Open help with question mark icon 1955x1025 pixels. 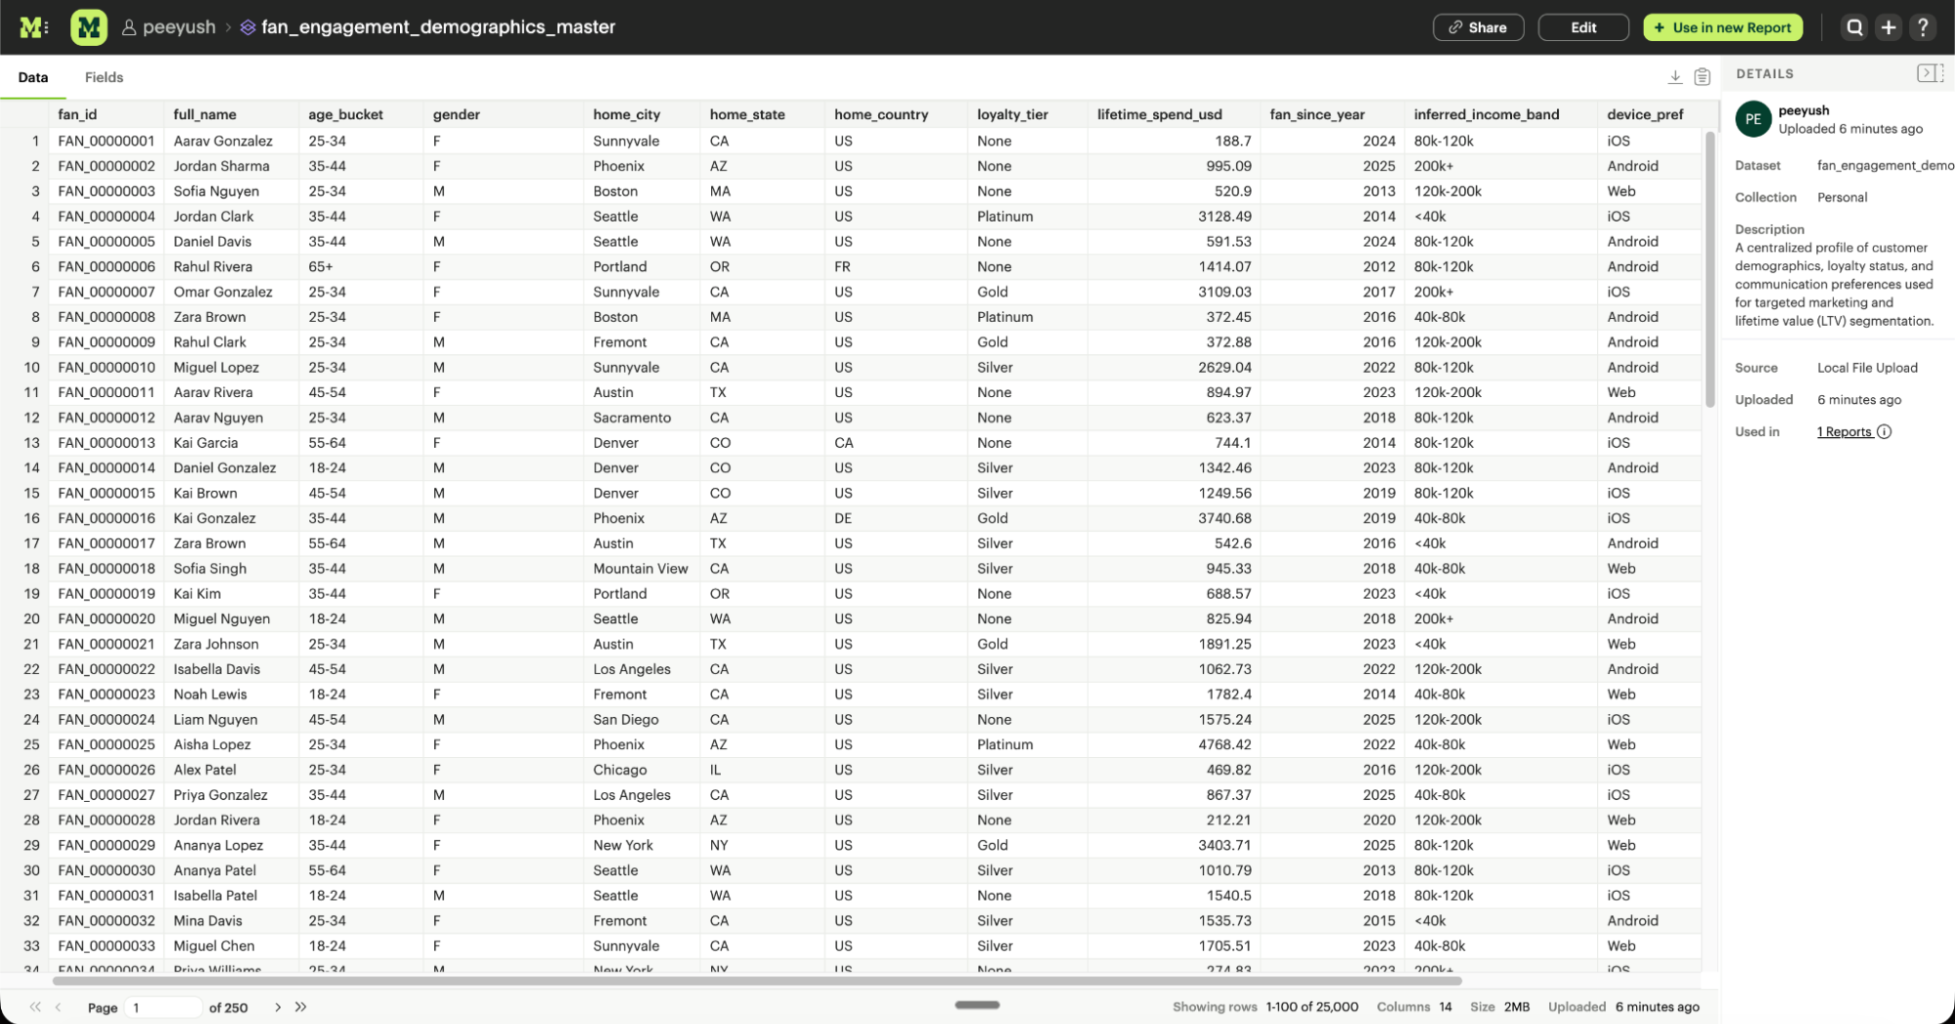pos(1924,26)
